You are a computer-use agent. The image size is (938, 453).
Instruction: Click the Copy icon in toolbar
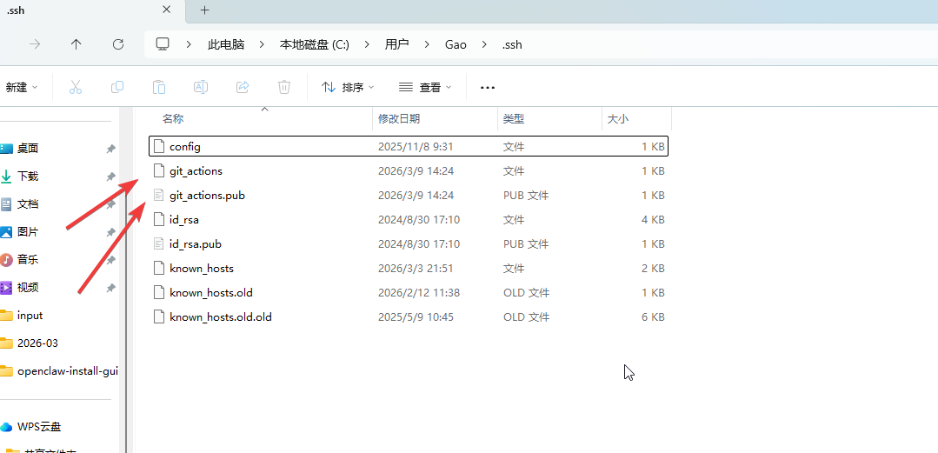(x=117, y=87)
